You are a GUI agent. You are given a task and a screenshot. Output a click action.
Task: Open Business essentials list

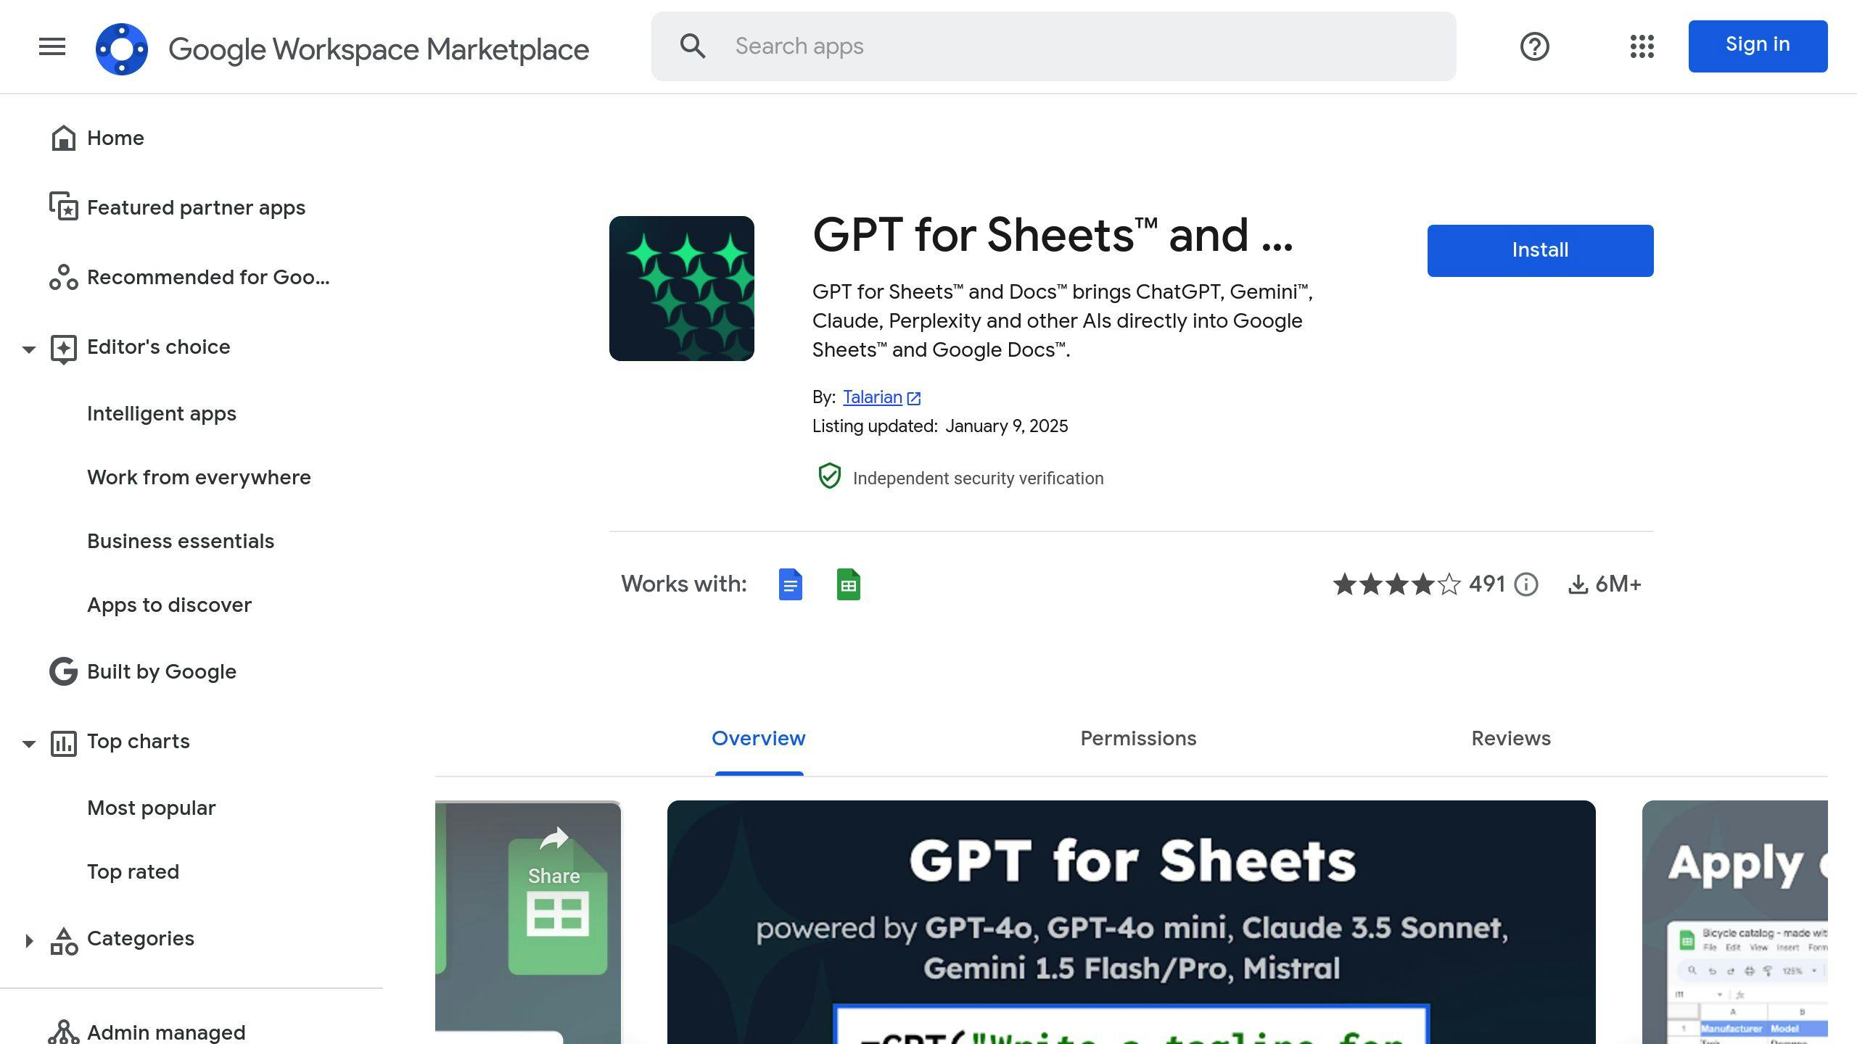coord(181,541)
